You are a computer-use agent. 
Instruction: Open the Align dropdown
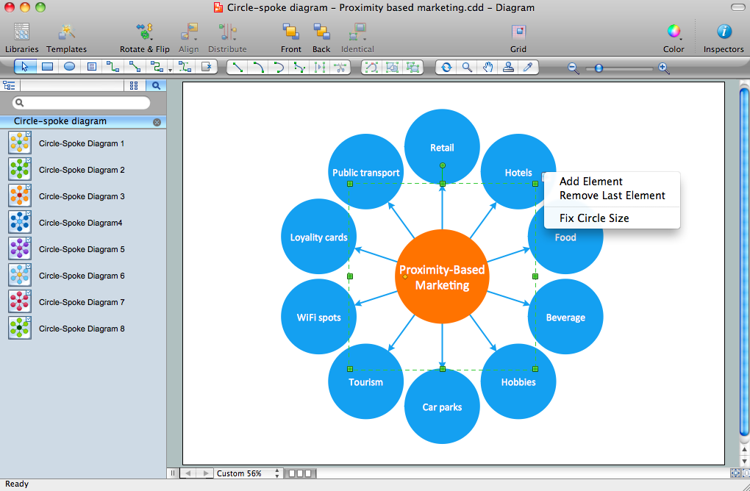click(189, 37)
